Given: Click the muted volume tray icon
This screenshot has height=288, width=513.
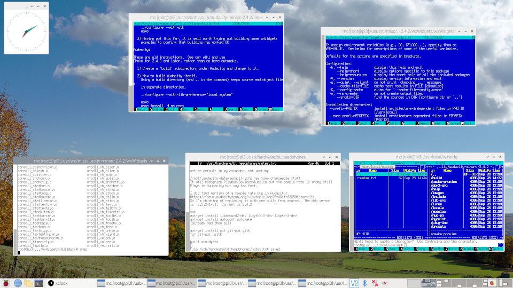Looking at the screenshot, I should point(385,283).
